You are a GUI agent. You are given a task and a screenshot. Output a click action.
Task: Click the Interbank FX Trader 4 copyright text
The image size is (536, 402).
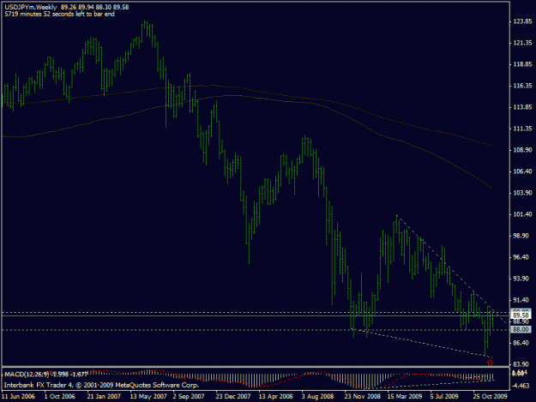click(x=101, y=385)
